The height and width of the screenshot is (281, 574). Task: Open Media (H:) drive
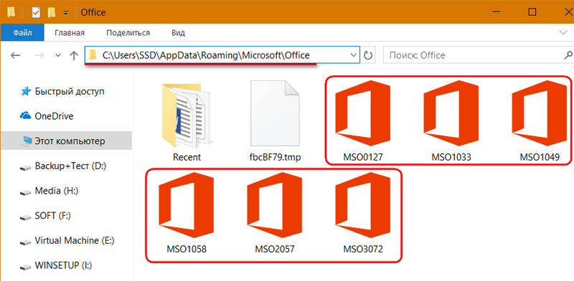tap(50, 191)
